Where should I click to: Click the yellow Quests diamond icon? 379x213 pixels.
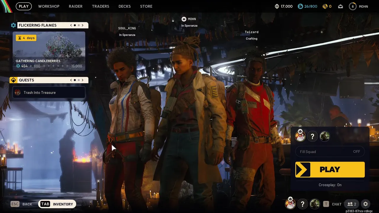(13, 80)
